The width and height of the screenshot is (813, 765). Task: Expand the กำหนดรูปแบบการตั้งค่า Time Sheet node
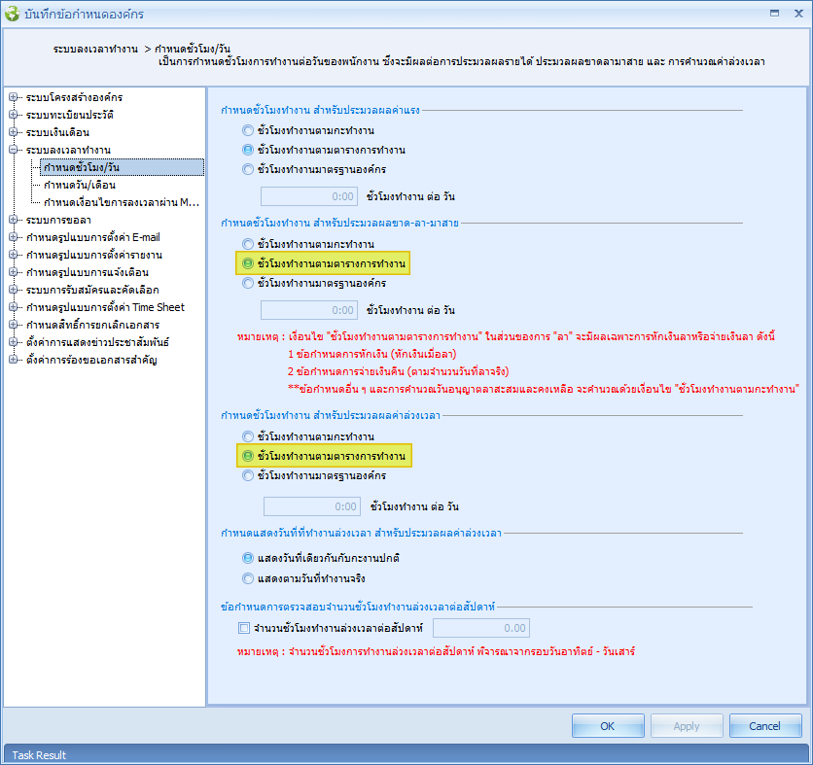point(13,307)
